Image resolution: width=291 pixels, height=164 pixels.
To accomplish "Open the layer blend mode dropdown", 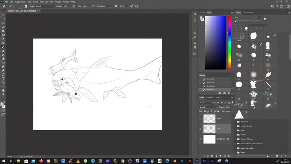I will point(208,107).
